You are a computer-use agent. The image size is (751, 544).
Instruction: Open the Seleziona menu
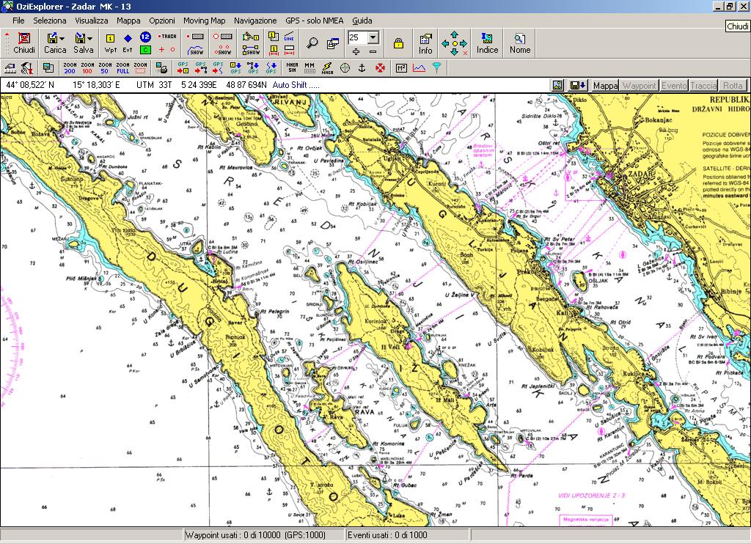(50, 21)
